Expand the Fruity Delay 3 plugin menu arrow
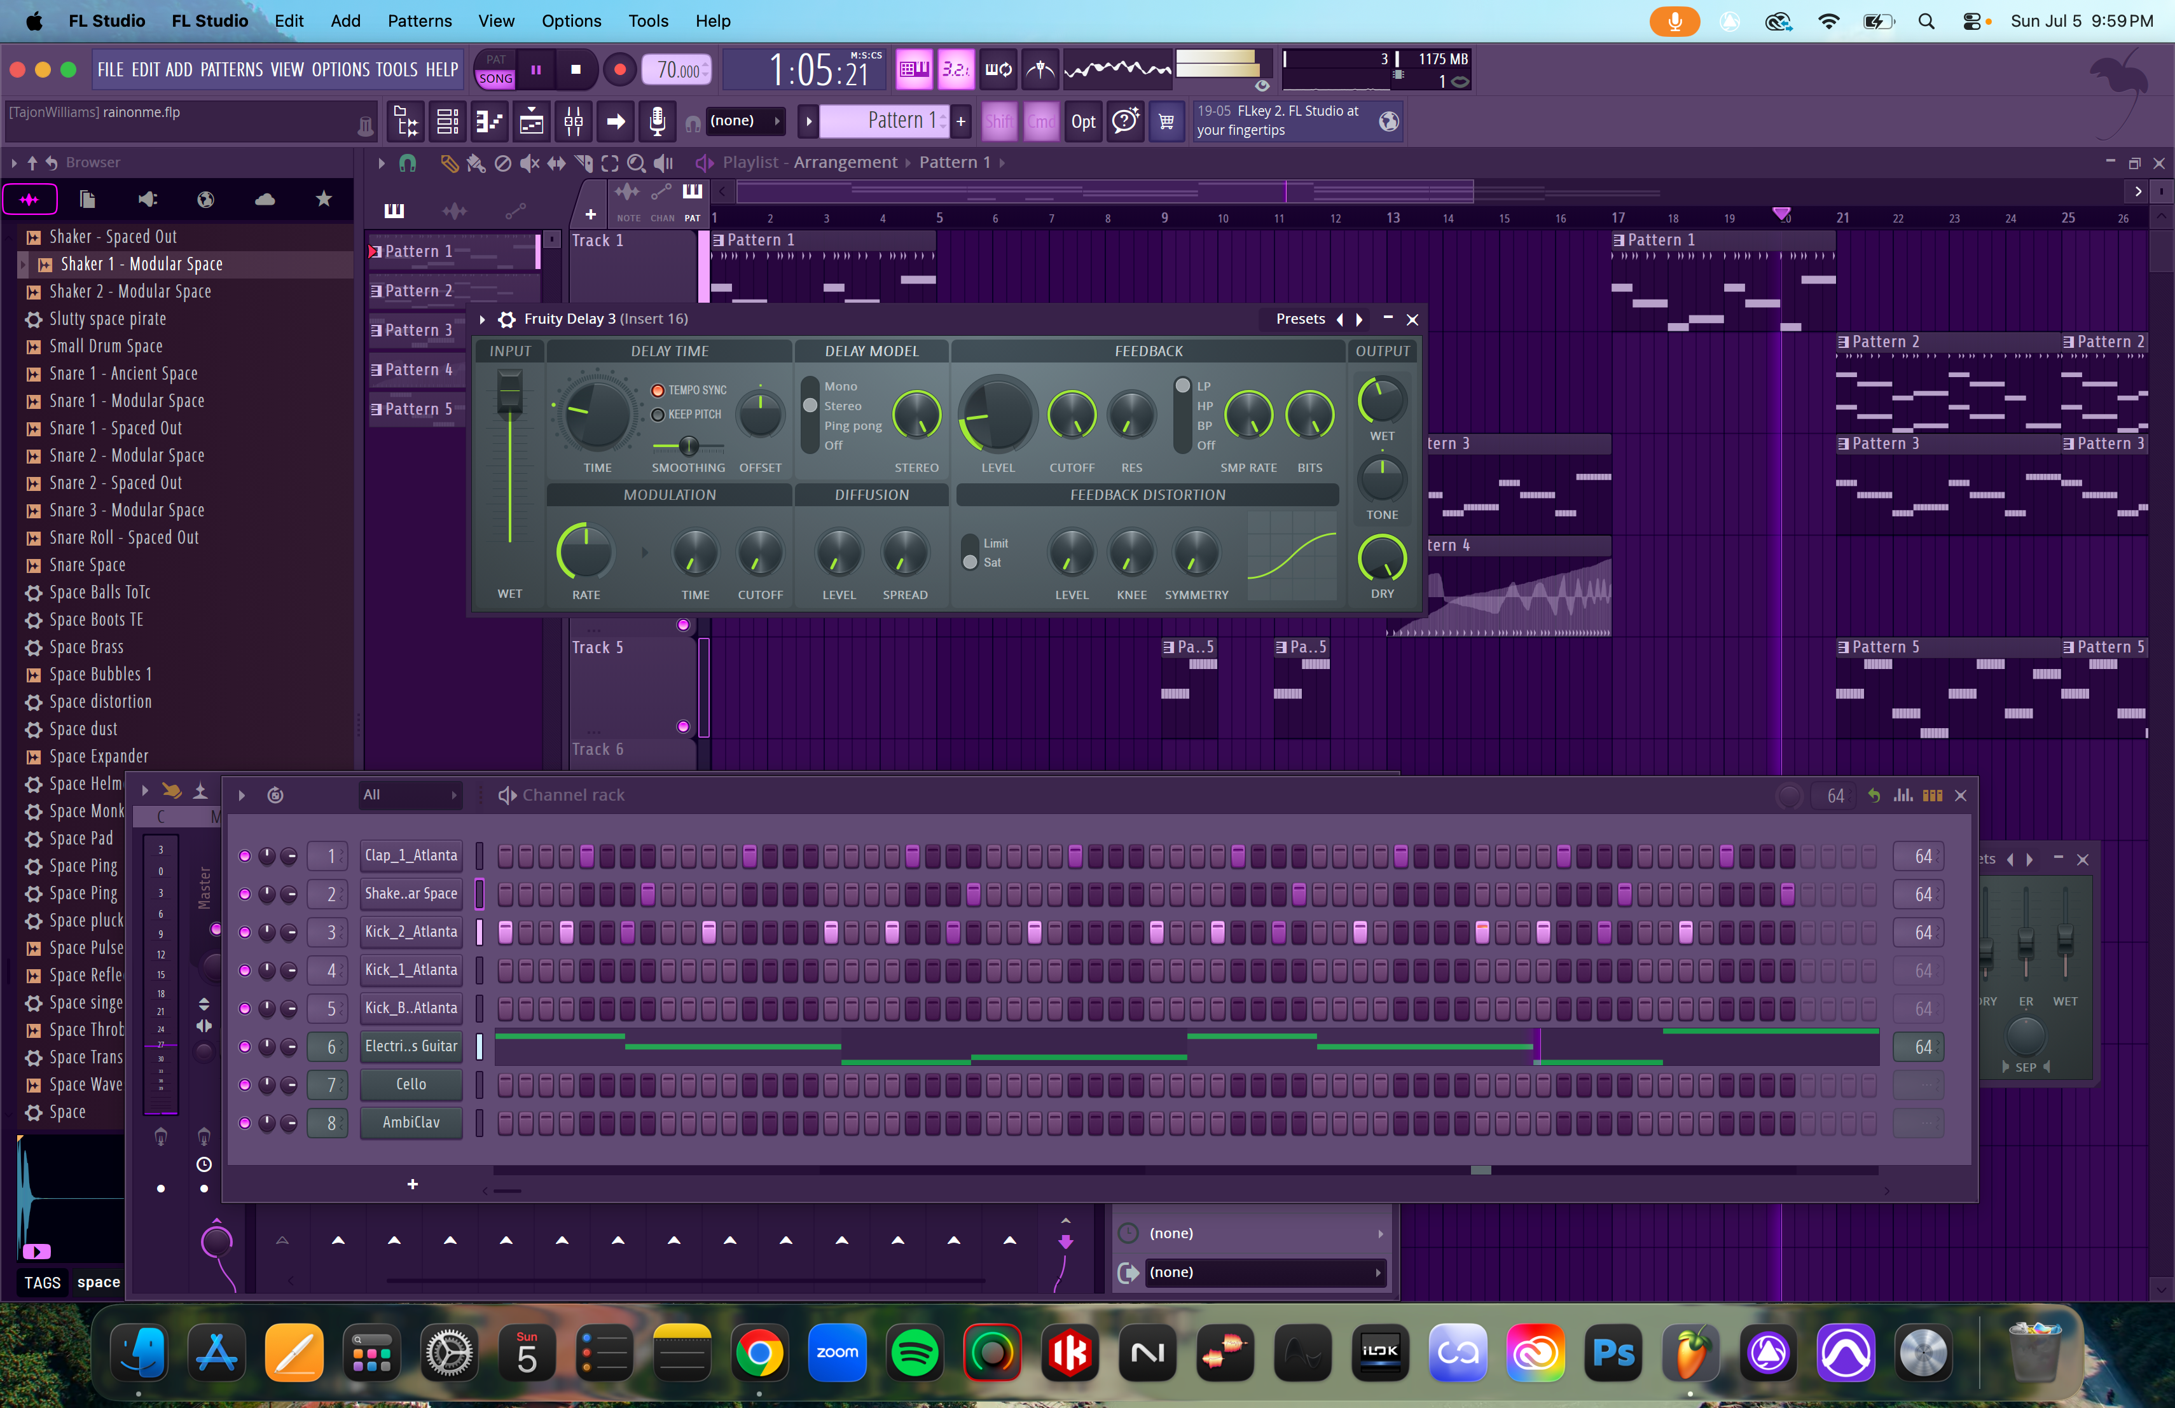 pyautogui.click(x=483, y=319)
